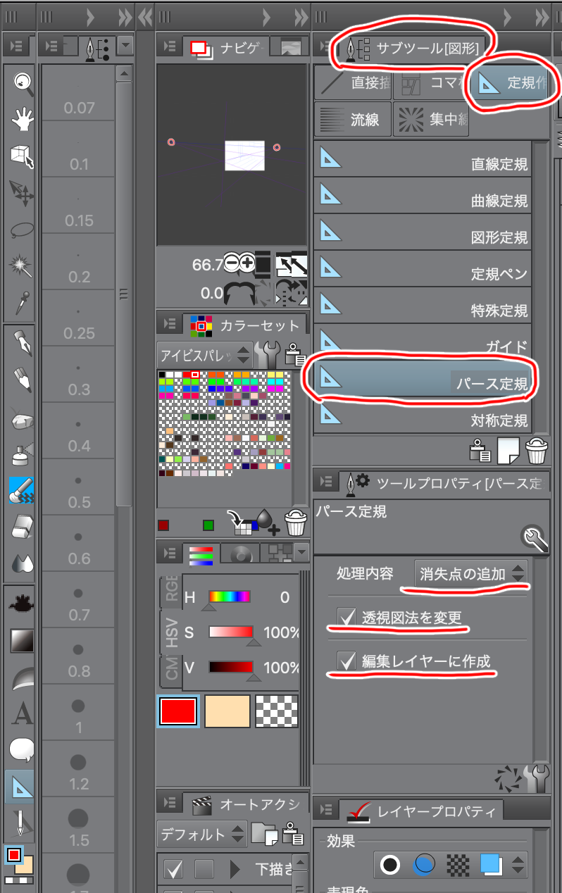Select the Eyedropper tool
562x893 pixels.
tap(22, 304)
